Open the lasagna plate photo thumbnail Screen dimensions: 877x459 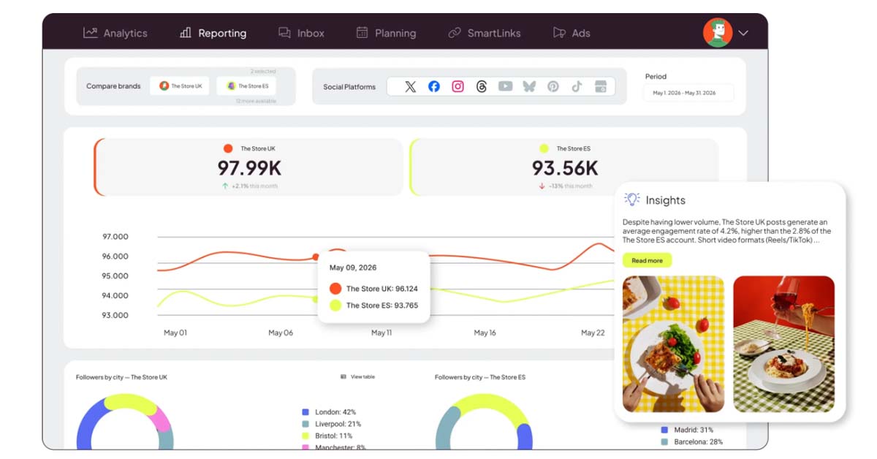[x=673, y=344]
